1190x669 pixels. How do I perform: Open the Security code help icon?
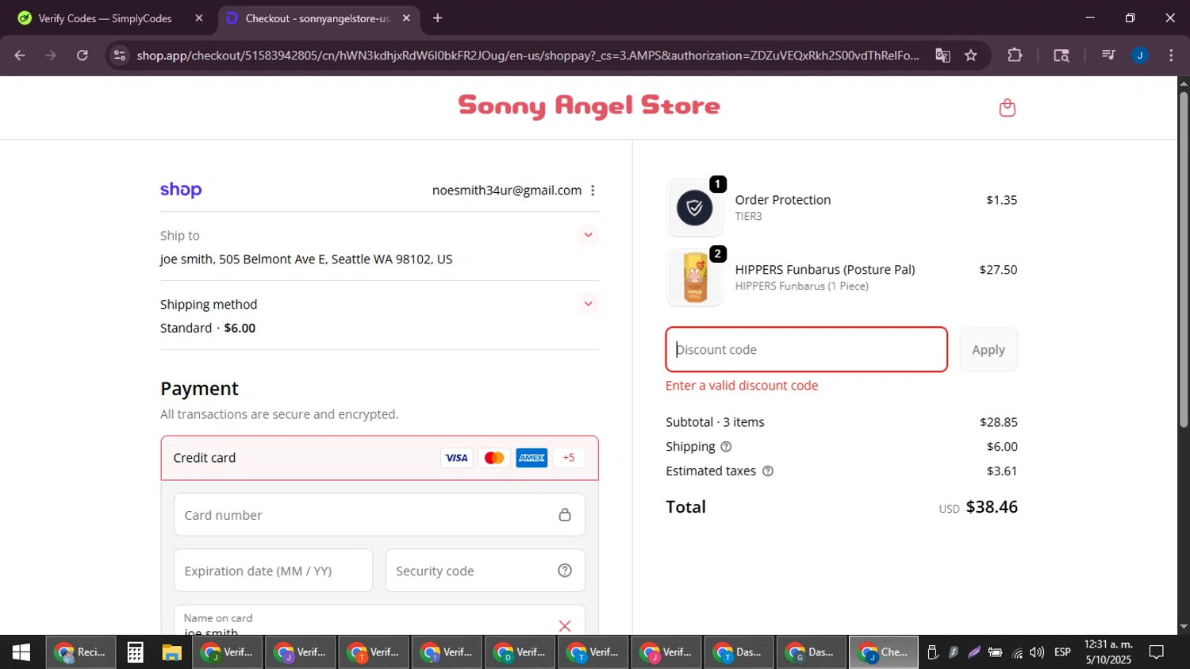click(x=565, y=571)
